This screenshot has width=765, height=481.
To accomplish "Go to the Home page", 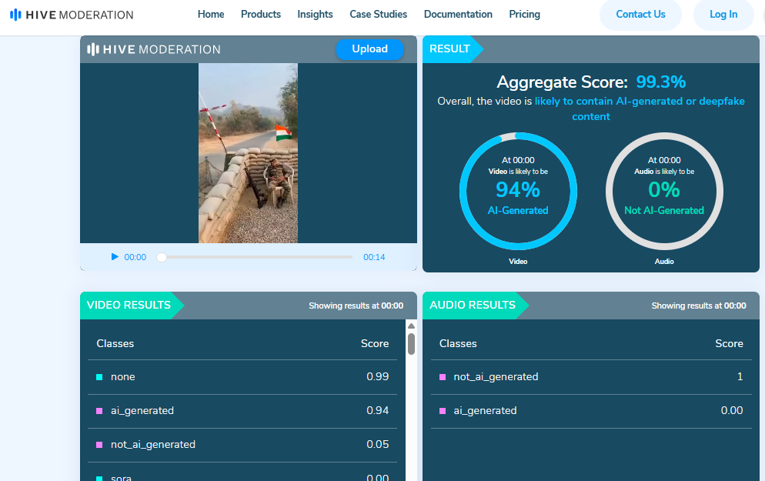I will [x=211, y=15].
